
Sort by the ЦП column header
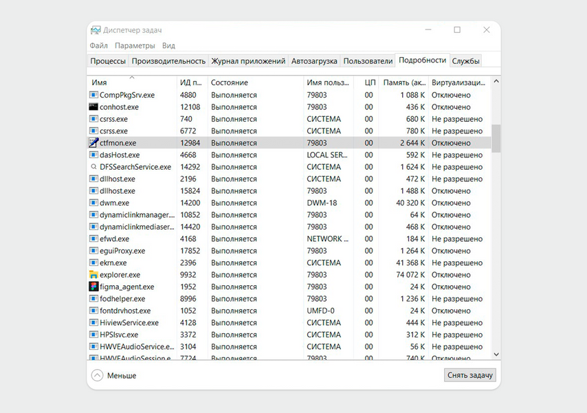[366, 82]
